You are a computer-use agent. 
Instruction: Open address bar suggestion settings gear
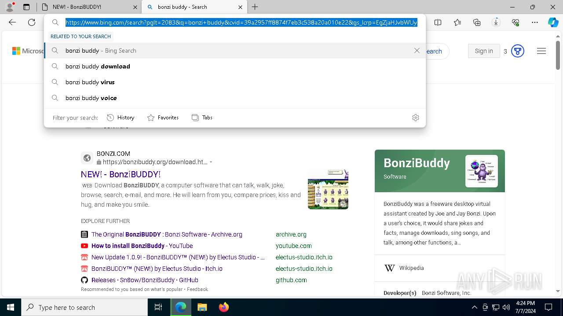pyautogui.click(x=416, y=118)
